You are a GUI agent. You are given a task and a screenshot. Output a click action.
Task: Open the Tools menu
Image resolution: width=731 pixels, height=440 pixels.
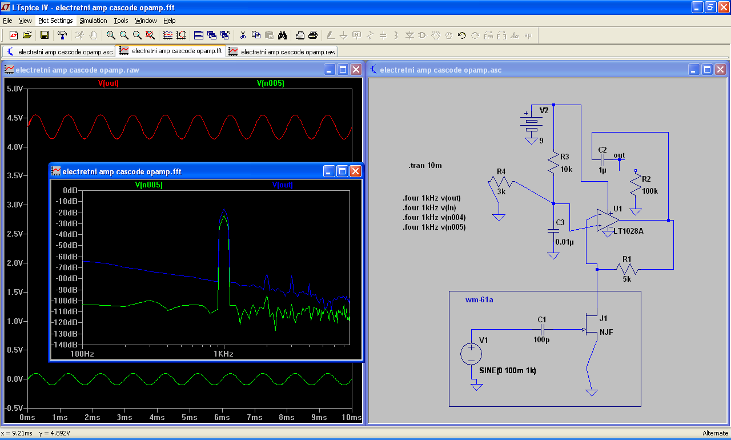point(121,21)
